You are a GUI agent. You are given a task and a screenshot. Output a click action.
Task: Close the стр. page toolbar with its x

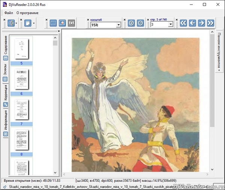[x=148, y=20]
